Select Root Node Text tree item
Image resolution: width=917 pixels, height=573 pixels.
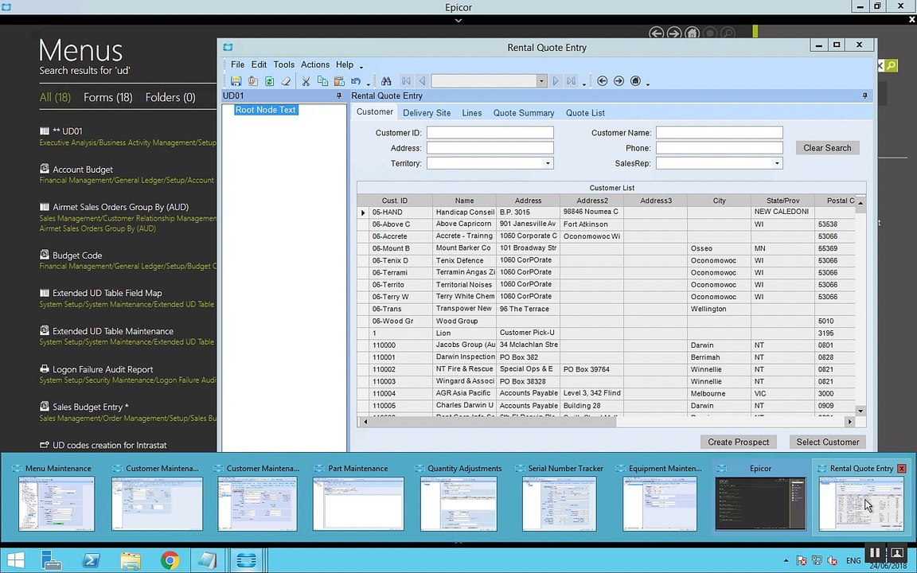pyautogui.click(x=266, y=110)
